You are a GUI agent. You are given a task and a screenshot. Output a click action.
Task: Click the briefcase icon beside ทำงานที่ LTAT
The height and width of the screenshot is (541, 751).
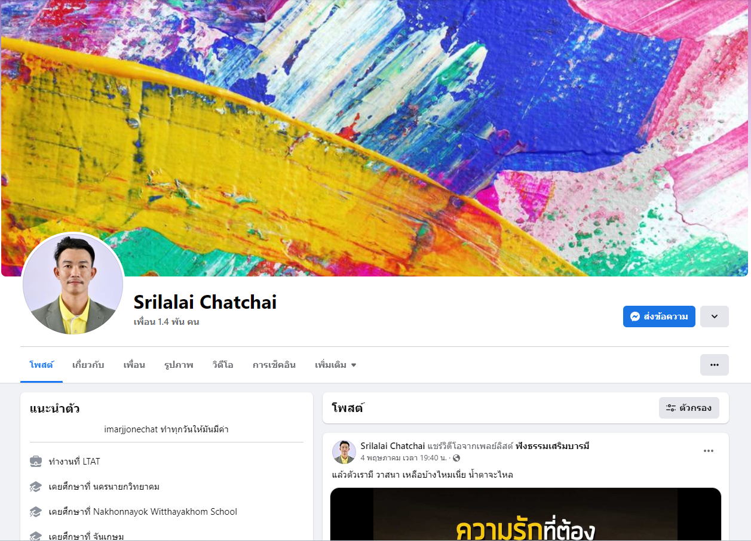point(36,462)
